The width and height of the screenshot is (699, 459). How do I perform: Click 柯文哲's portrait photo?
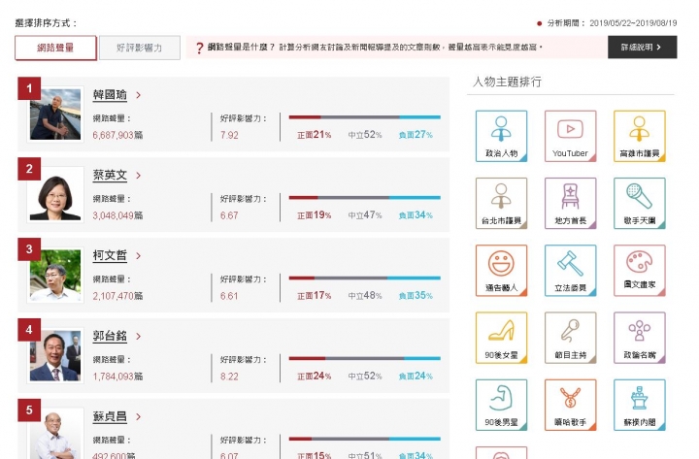(55, 275)
